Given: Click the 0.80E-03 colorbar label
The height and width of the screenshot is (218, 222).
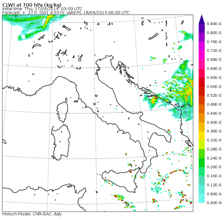Looking at the screenshot, I should [214, 33].
